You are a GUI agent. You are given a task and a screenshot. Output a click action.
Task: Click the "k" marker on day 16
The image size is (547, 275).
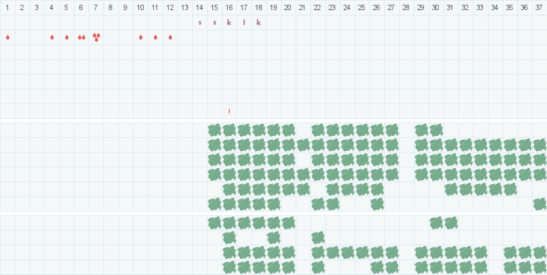[229, 22]
